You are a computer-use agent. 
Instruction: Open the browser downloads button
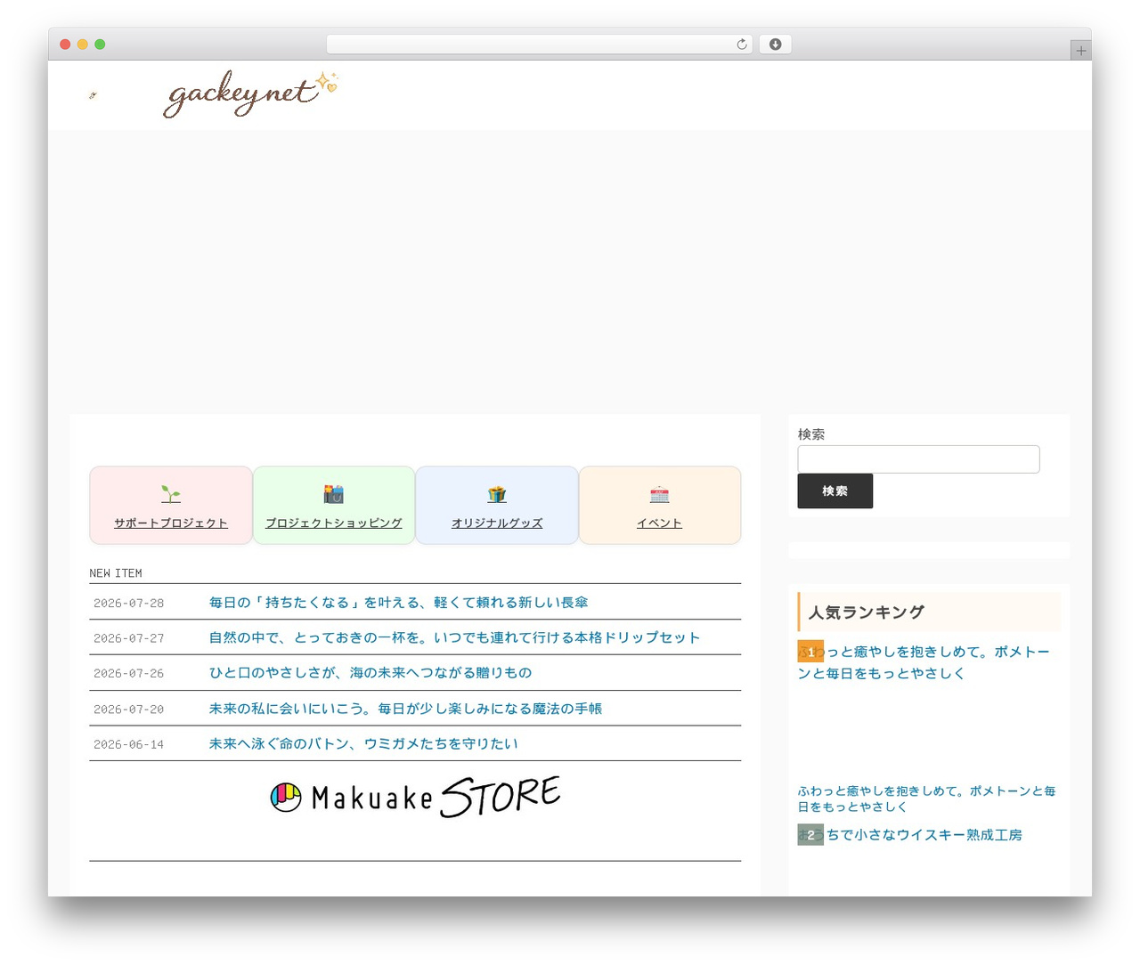775,45
